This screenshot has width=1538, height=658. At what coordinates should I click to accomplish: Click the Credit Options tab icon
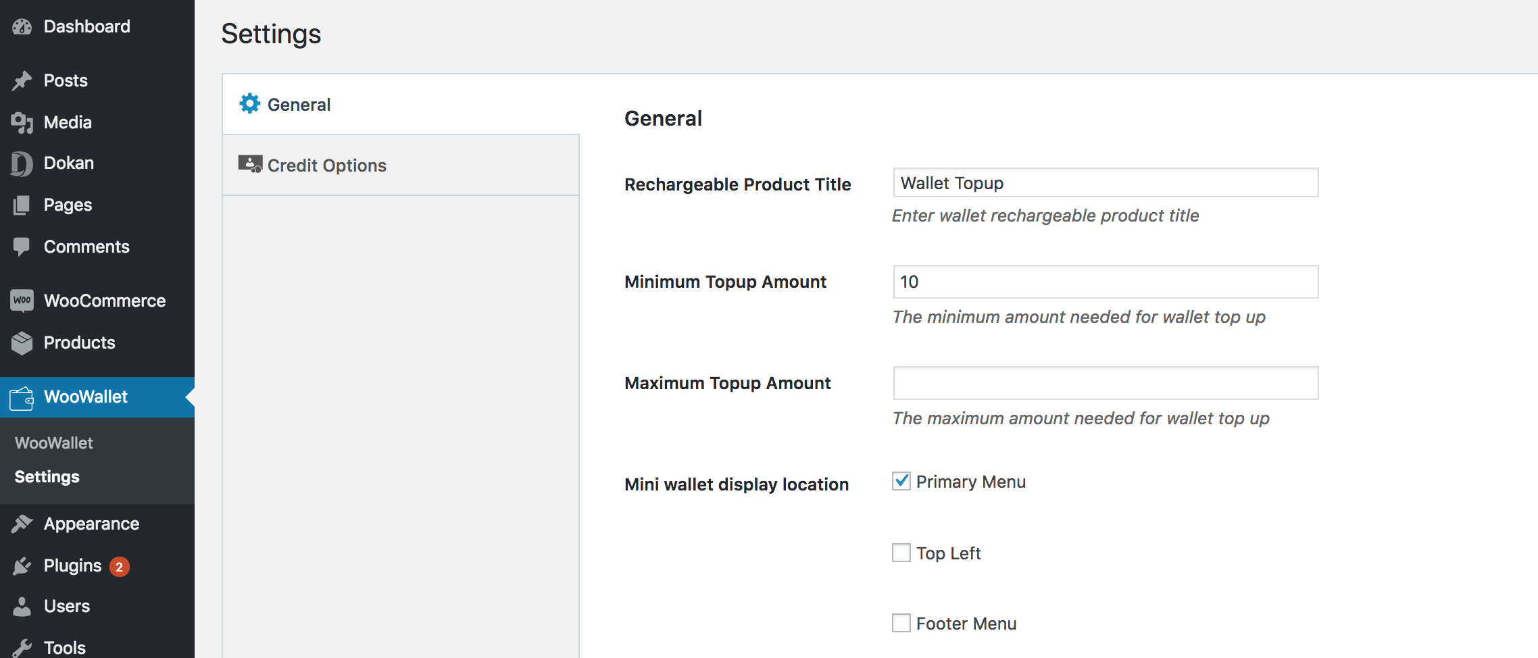(x=250, y=164)
